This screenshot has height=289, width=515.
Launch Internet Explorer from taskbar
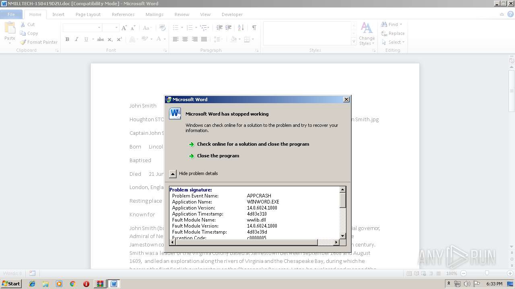pyautogui.click(x=32, y=284)
